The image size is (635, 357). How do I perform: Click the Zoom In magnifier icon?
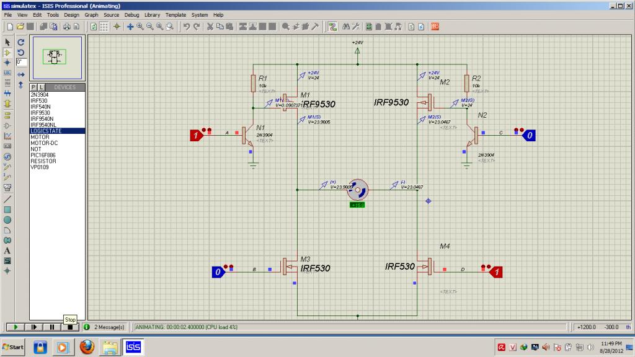pyautogui.click(x=140, y=27)
